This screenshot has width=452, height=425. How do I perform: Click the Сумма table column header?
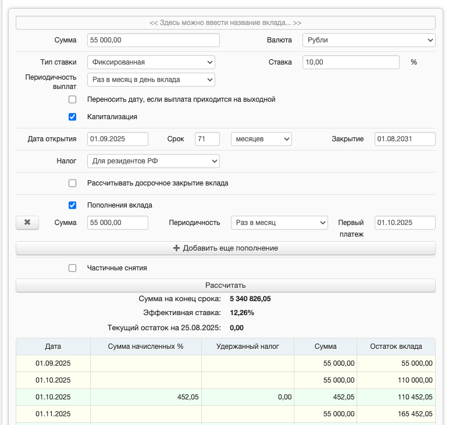tap(325, 347)
